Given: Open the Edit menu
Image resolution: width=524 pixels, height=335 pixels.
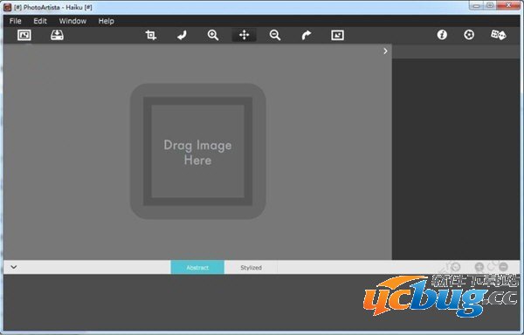Looking at the screenshot, I should tap(40, 21).
